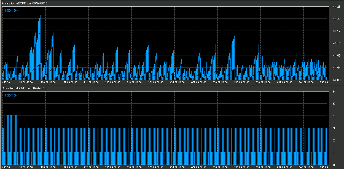Viewport: 344px width, 169px height.
Task: Click the size axis label 1
Action: tap(334, 152)
